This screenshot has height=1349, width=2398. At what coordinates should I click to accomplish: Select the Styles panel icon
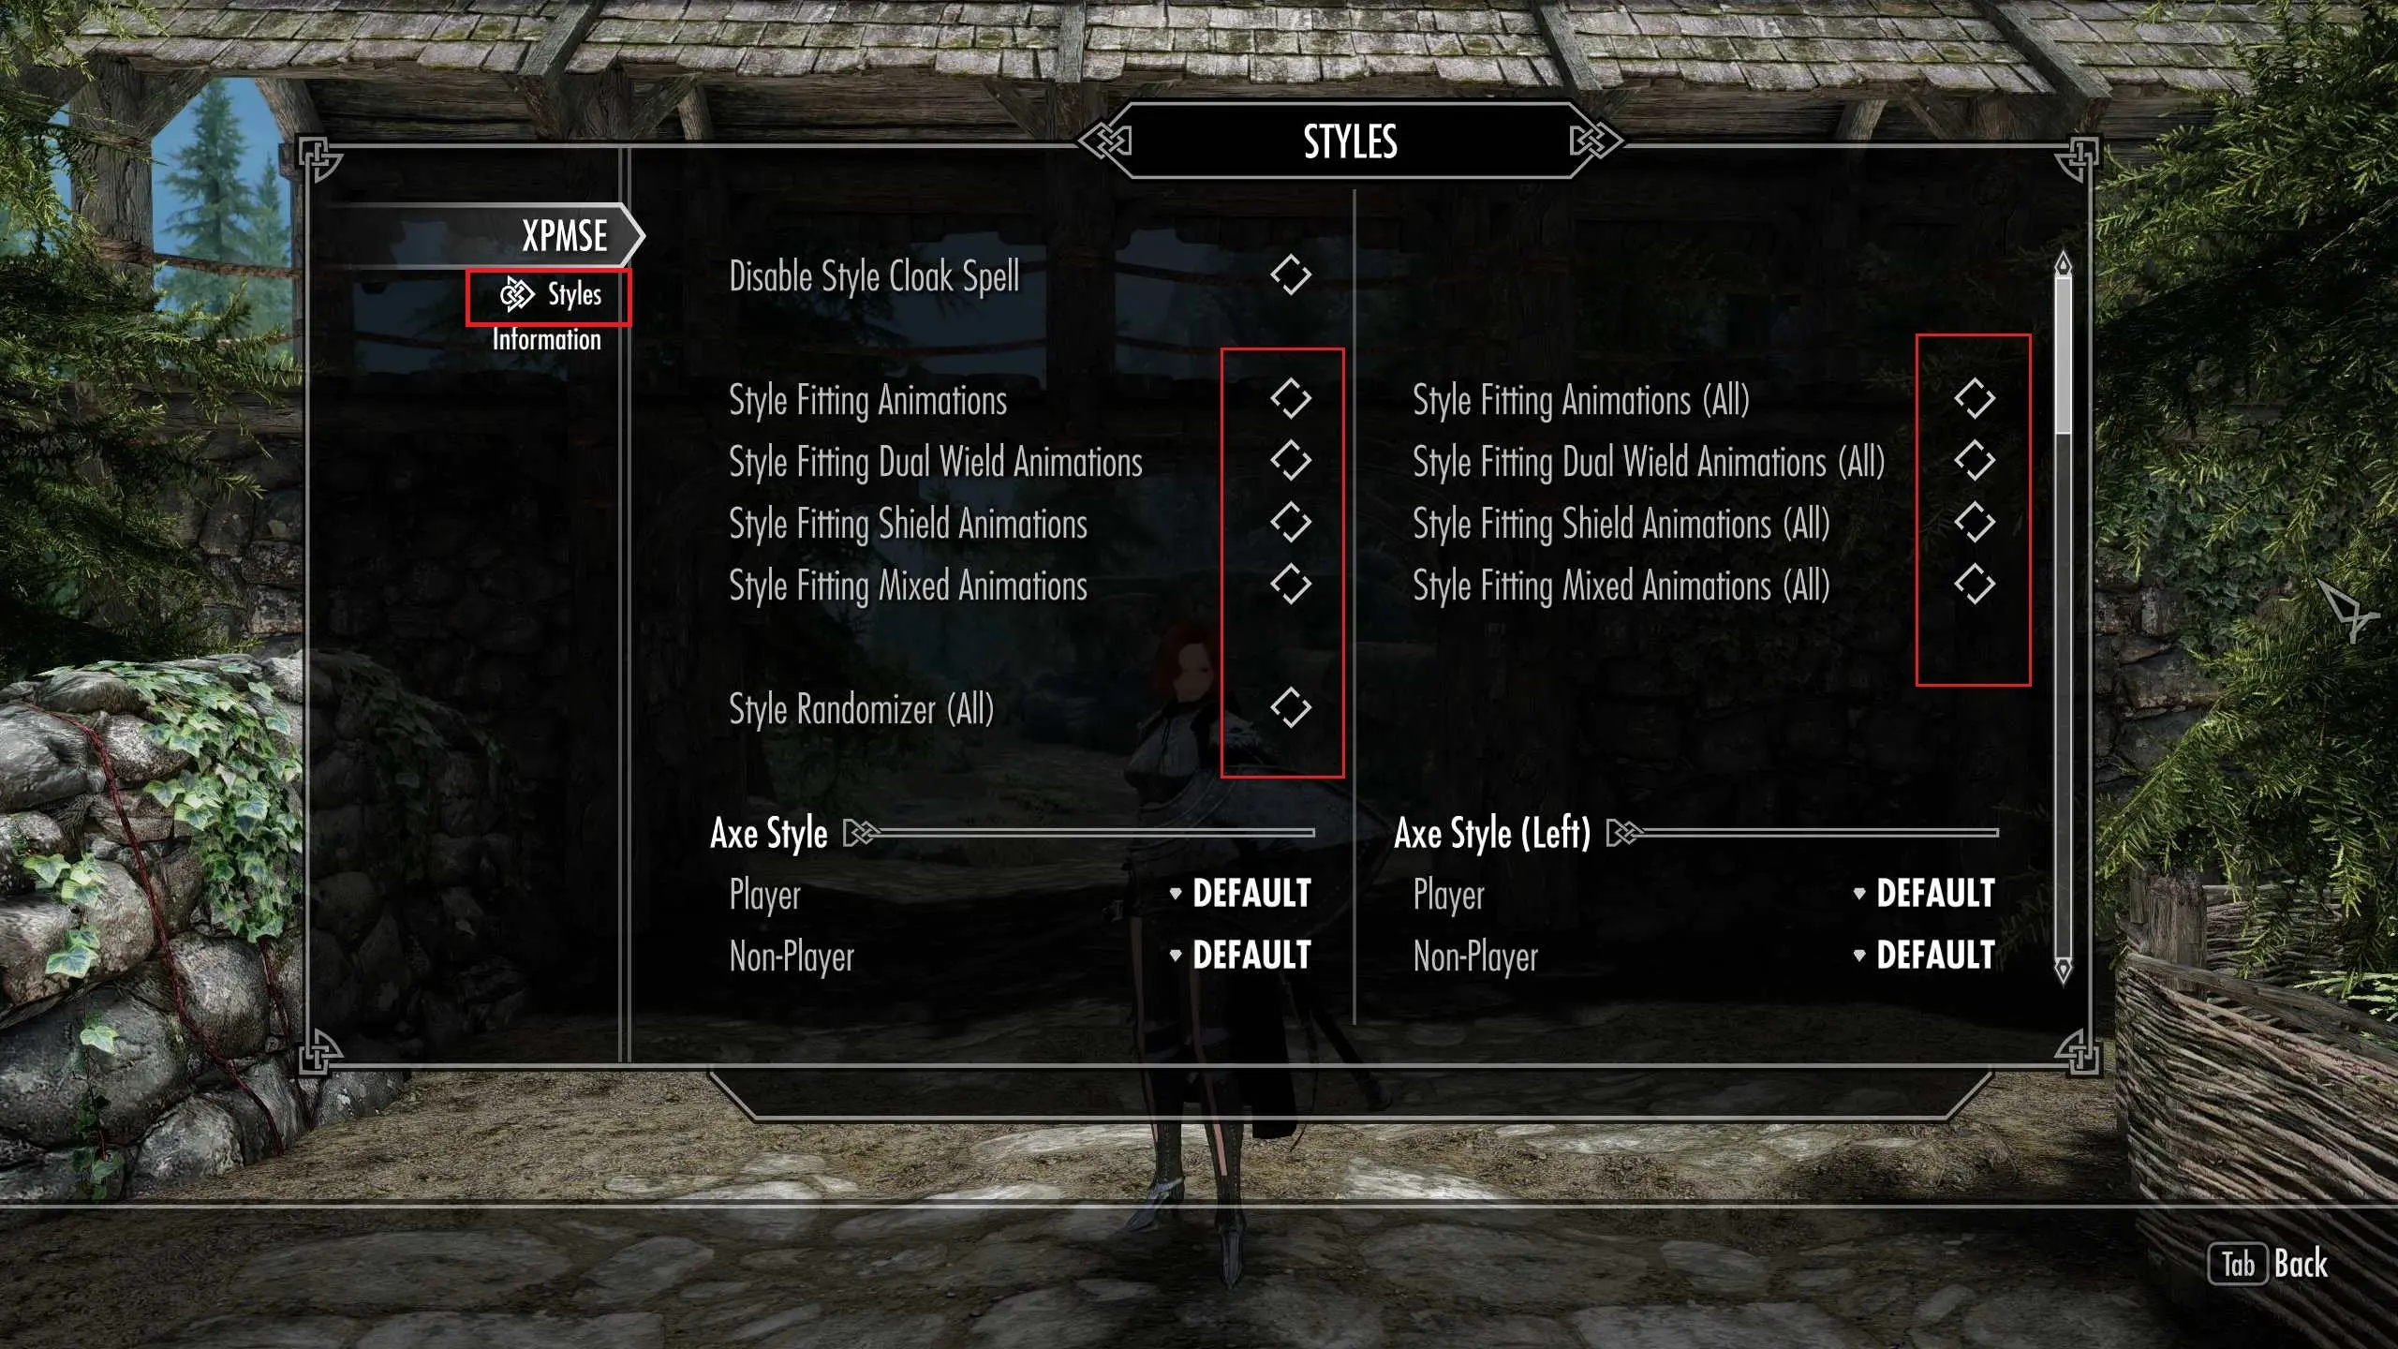515,293
